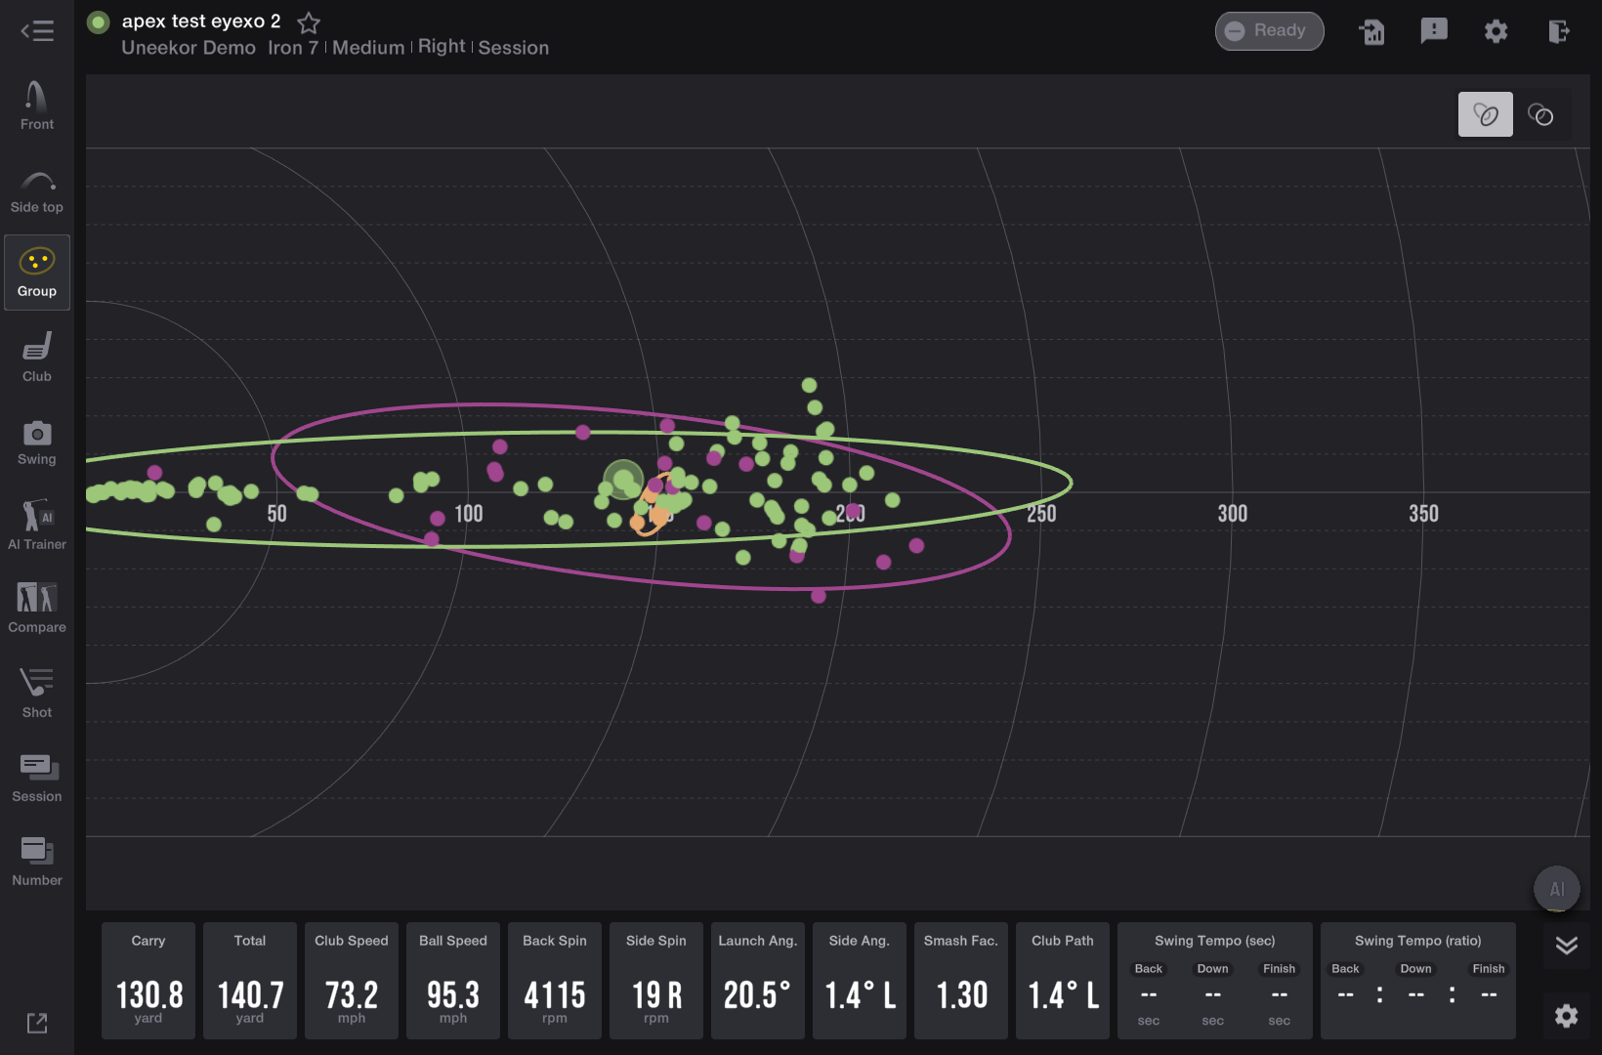Screen dimensions: 1602x1055
Task: Click the 100 yard distance label
Action: pos(469,514)
